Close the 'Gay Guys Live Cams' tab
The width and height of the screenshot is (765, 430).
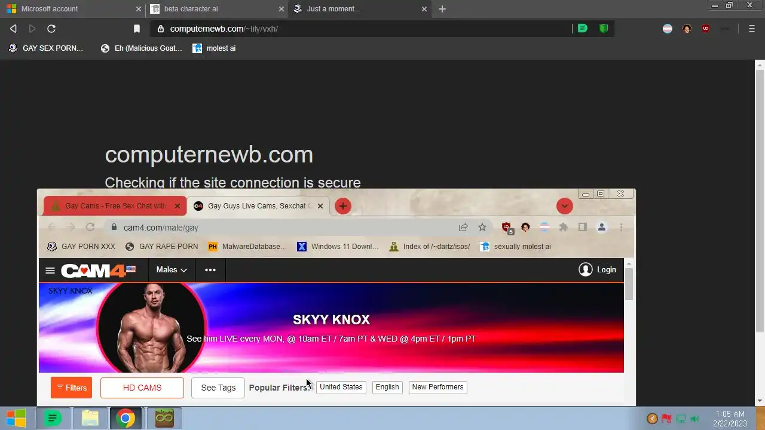coord(320,206)
